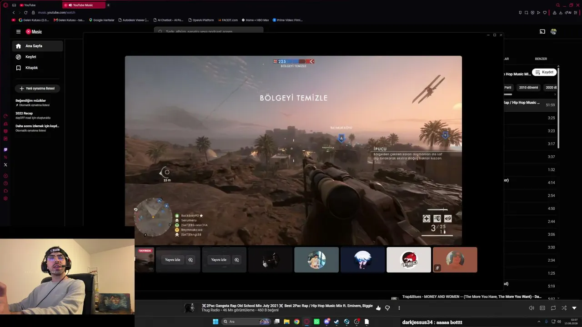This screenshot has height=327, width=582.
Task: Select the 2010 dönemi filter chip
Action: [x=528, y=87]
